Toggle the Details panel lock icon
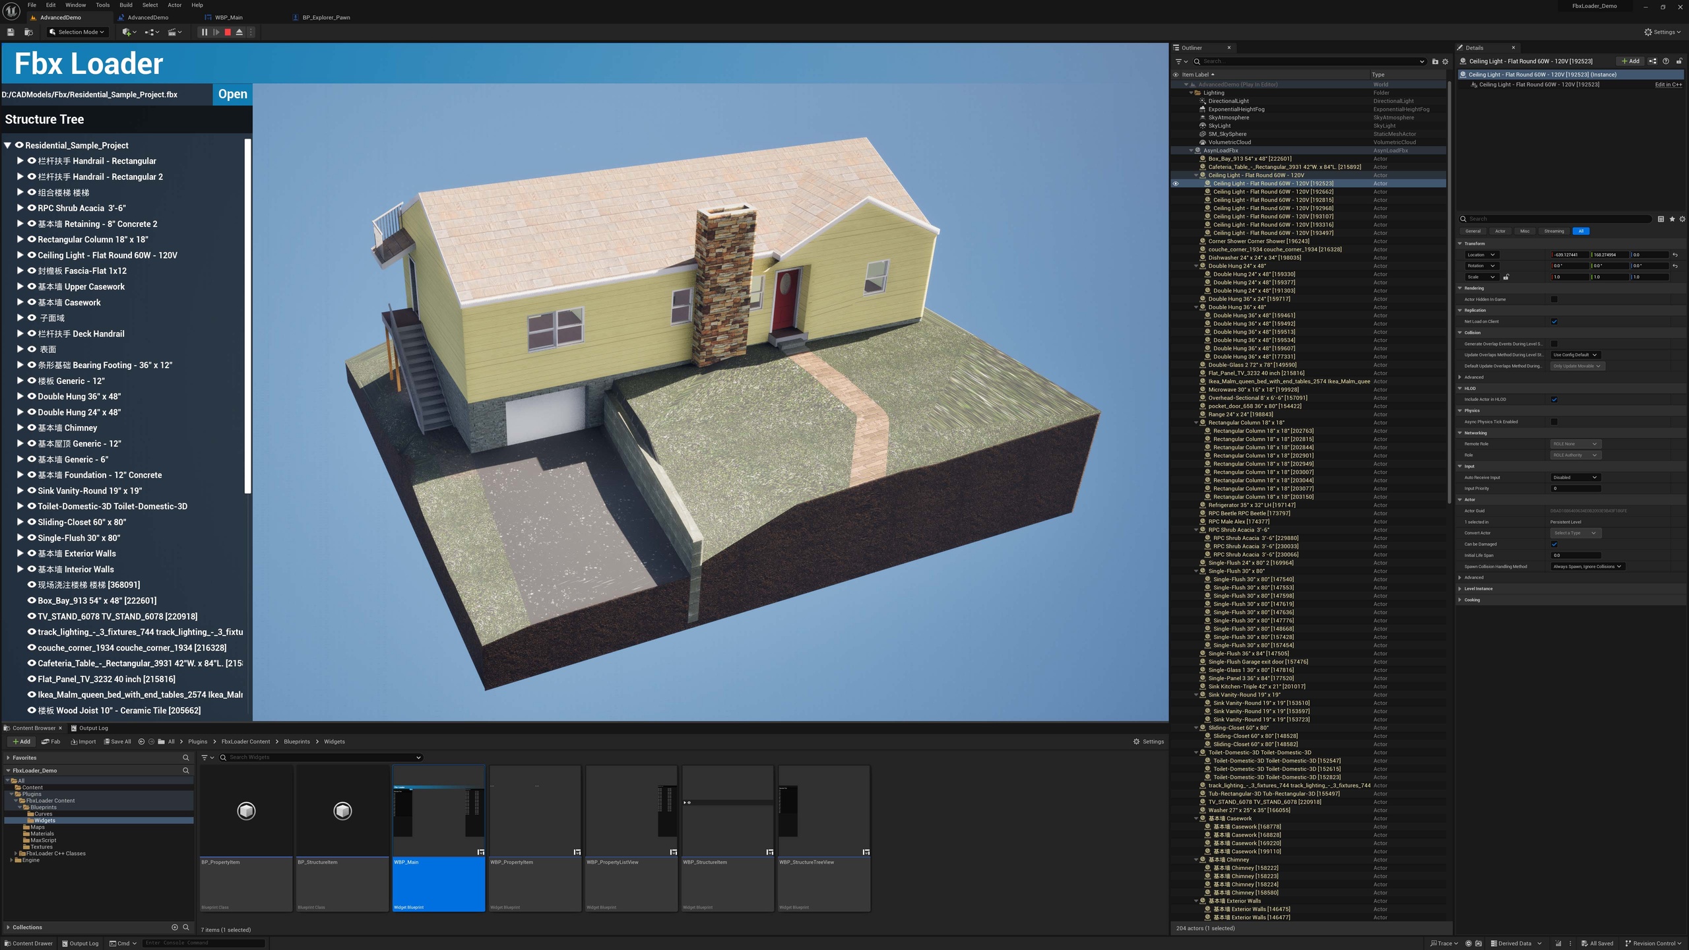Image resolution: width=1689 pixels, height=950 pixels. (1679, 61)
